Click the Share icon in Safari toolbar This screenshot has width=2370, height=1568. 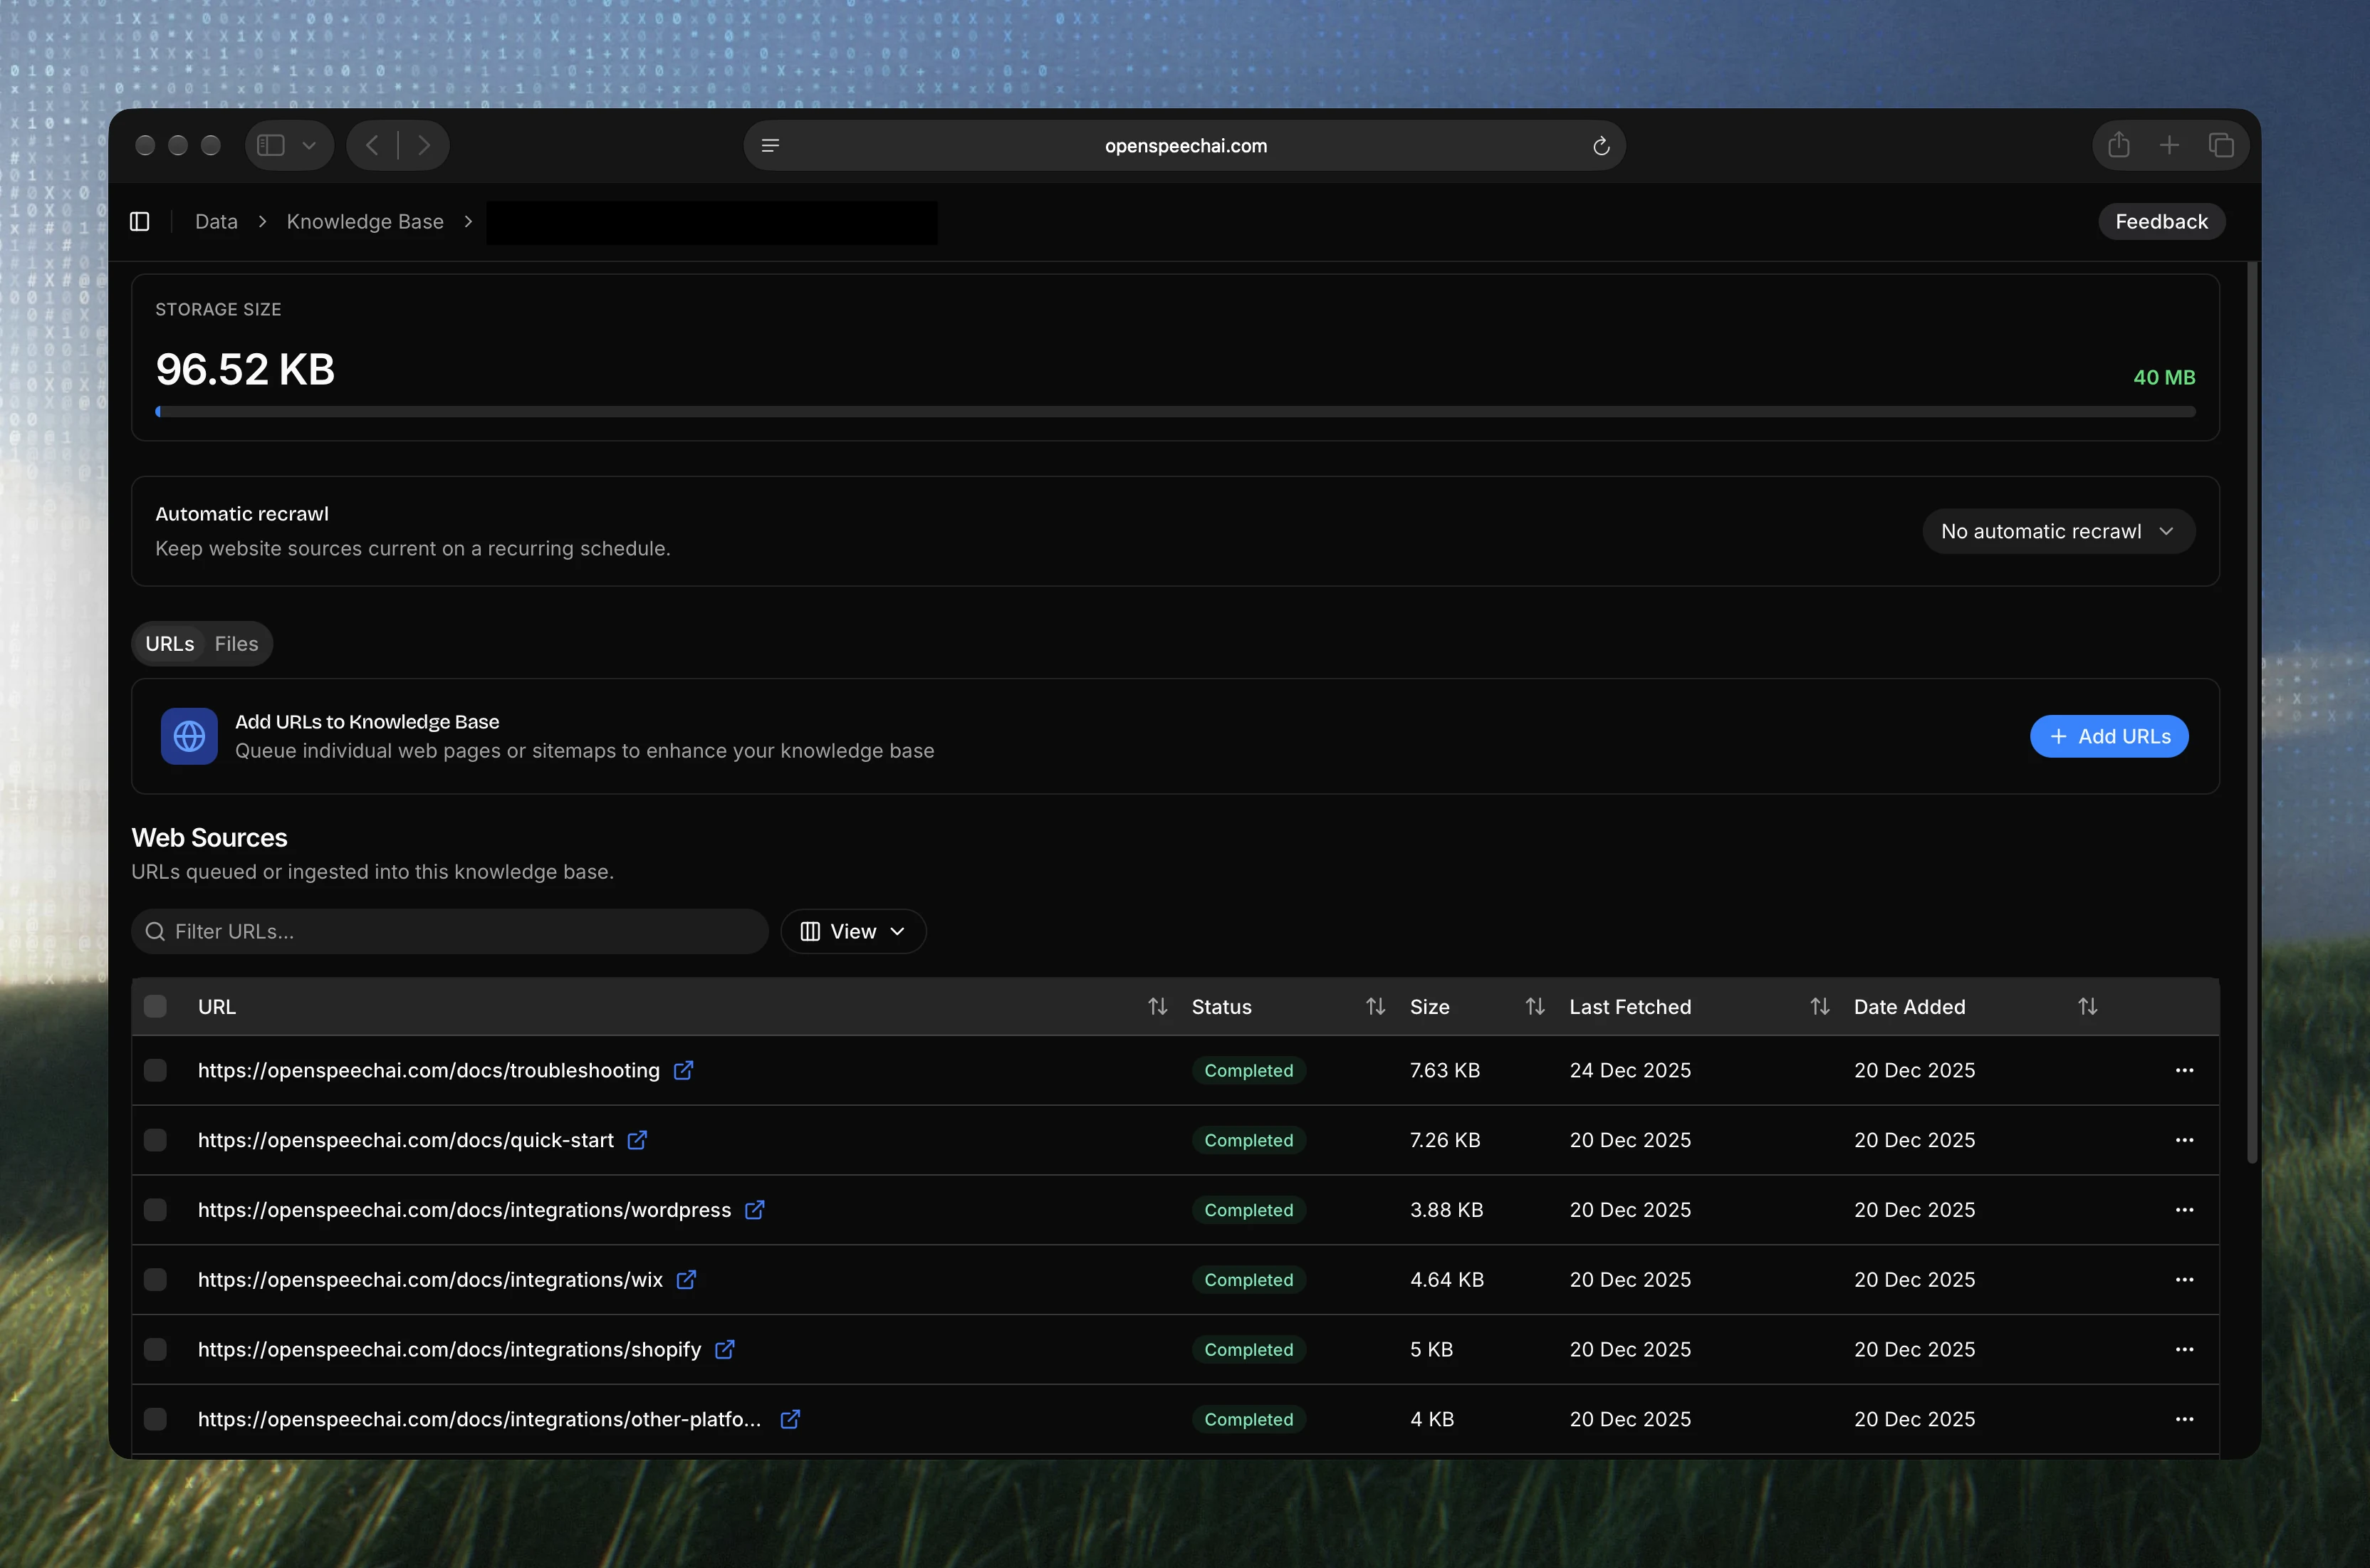click(2118, 145)
